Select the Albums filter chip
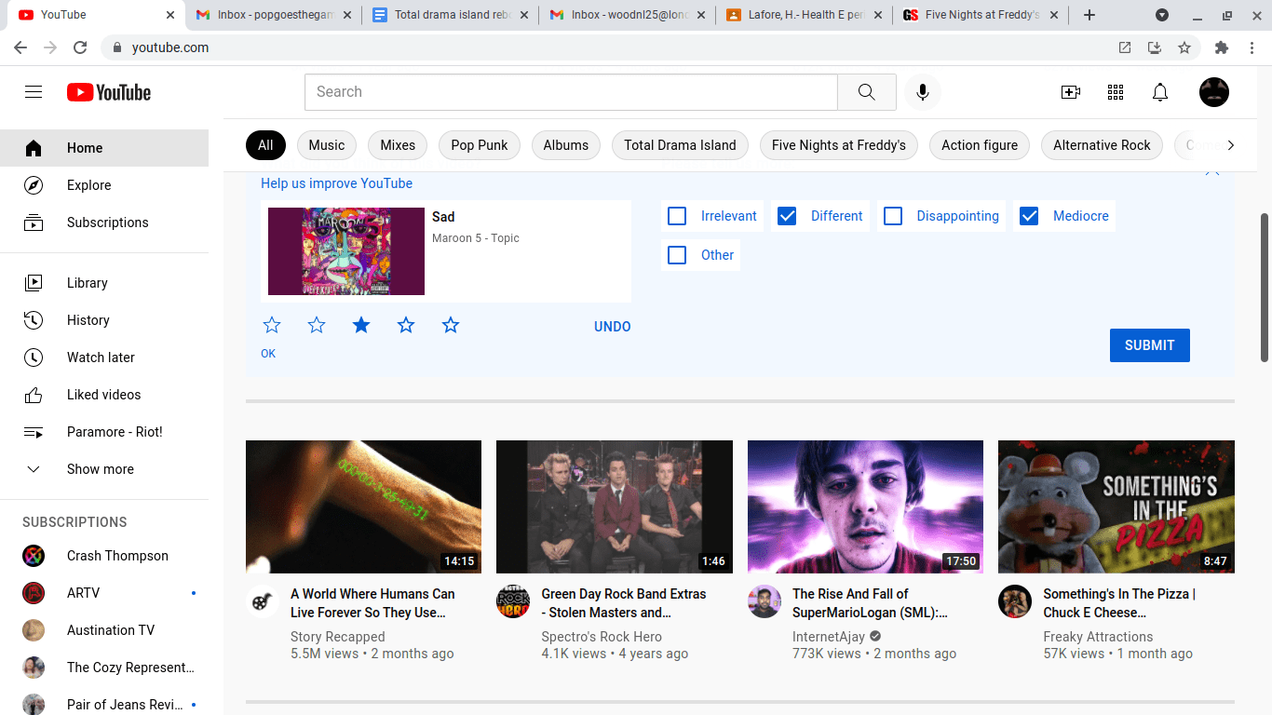 tap(566, 145)
